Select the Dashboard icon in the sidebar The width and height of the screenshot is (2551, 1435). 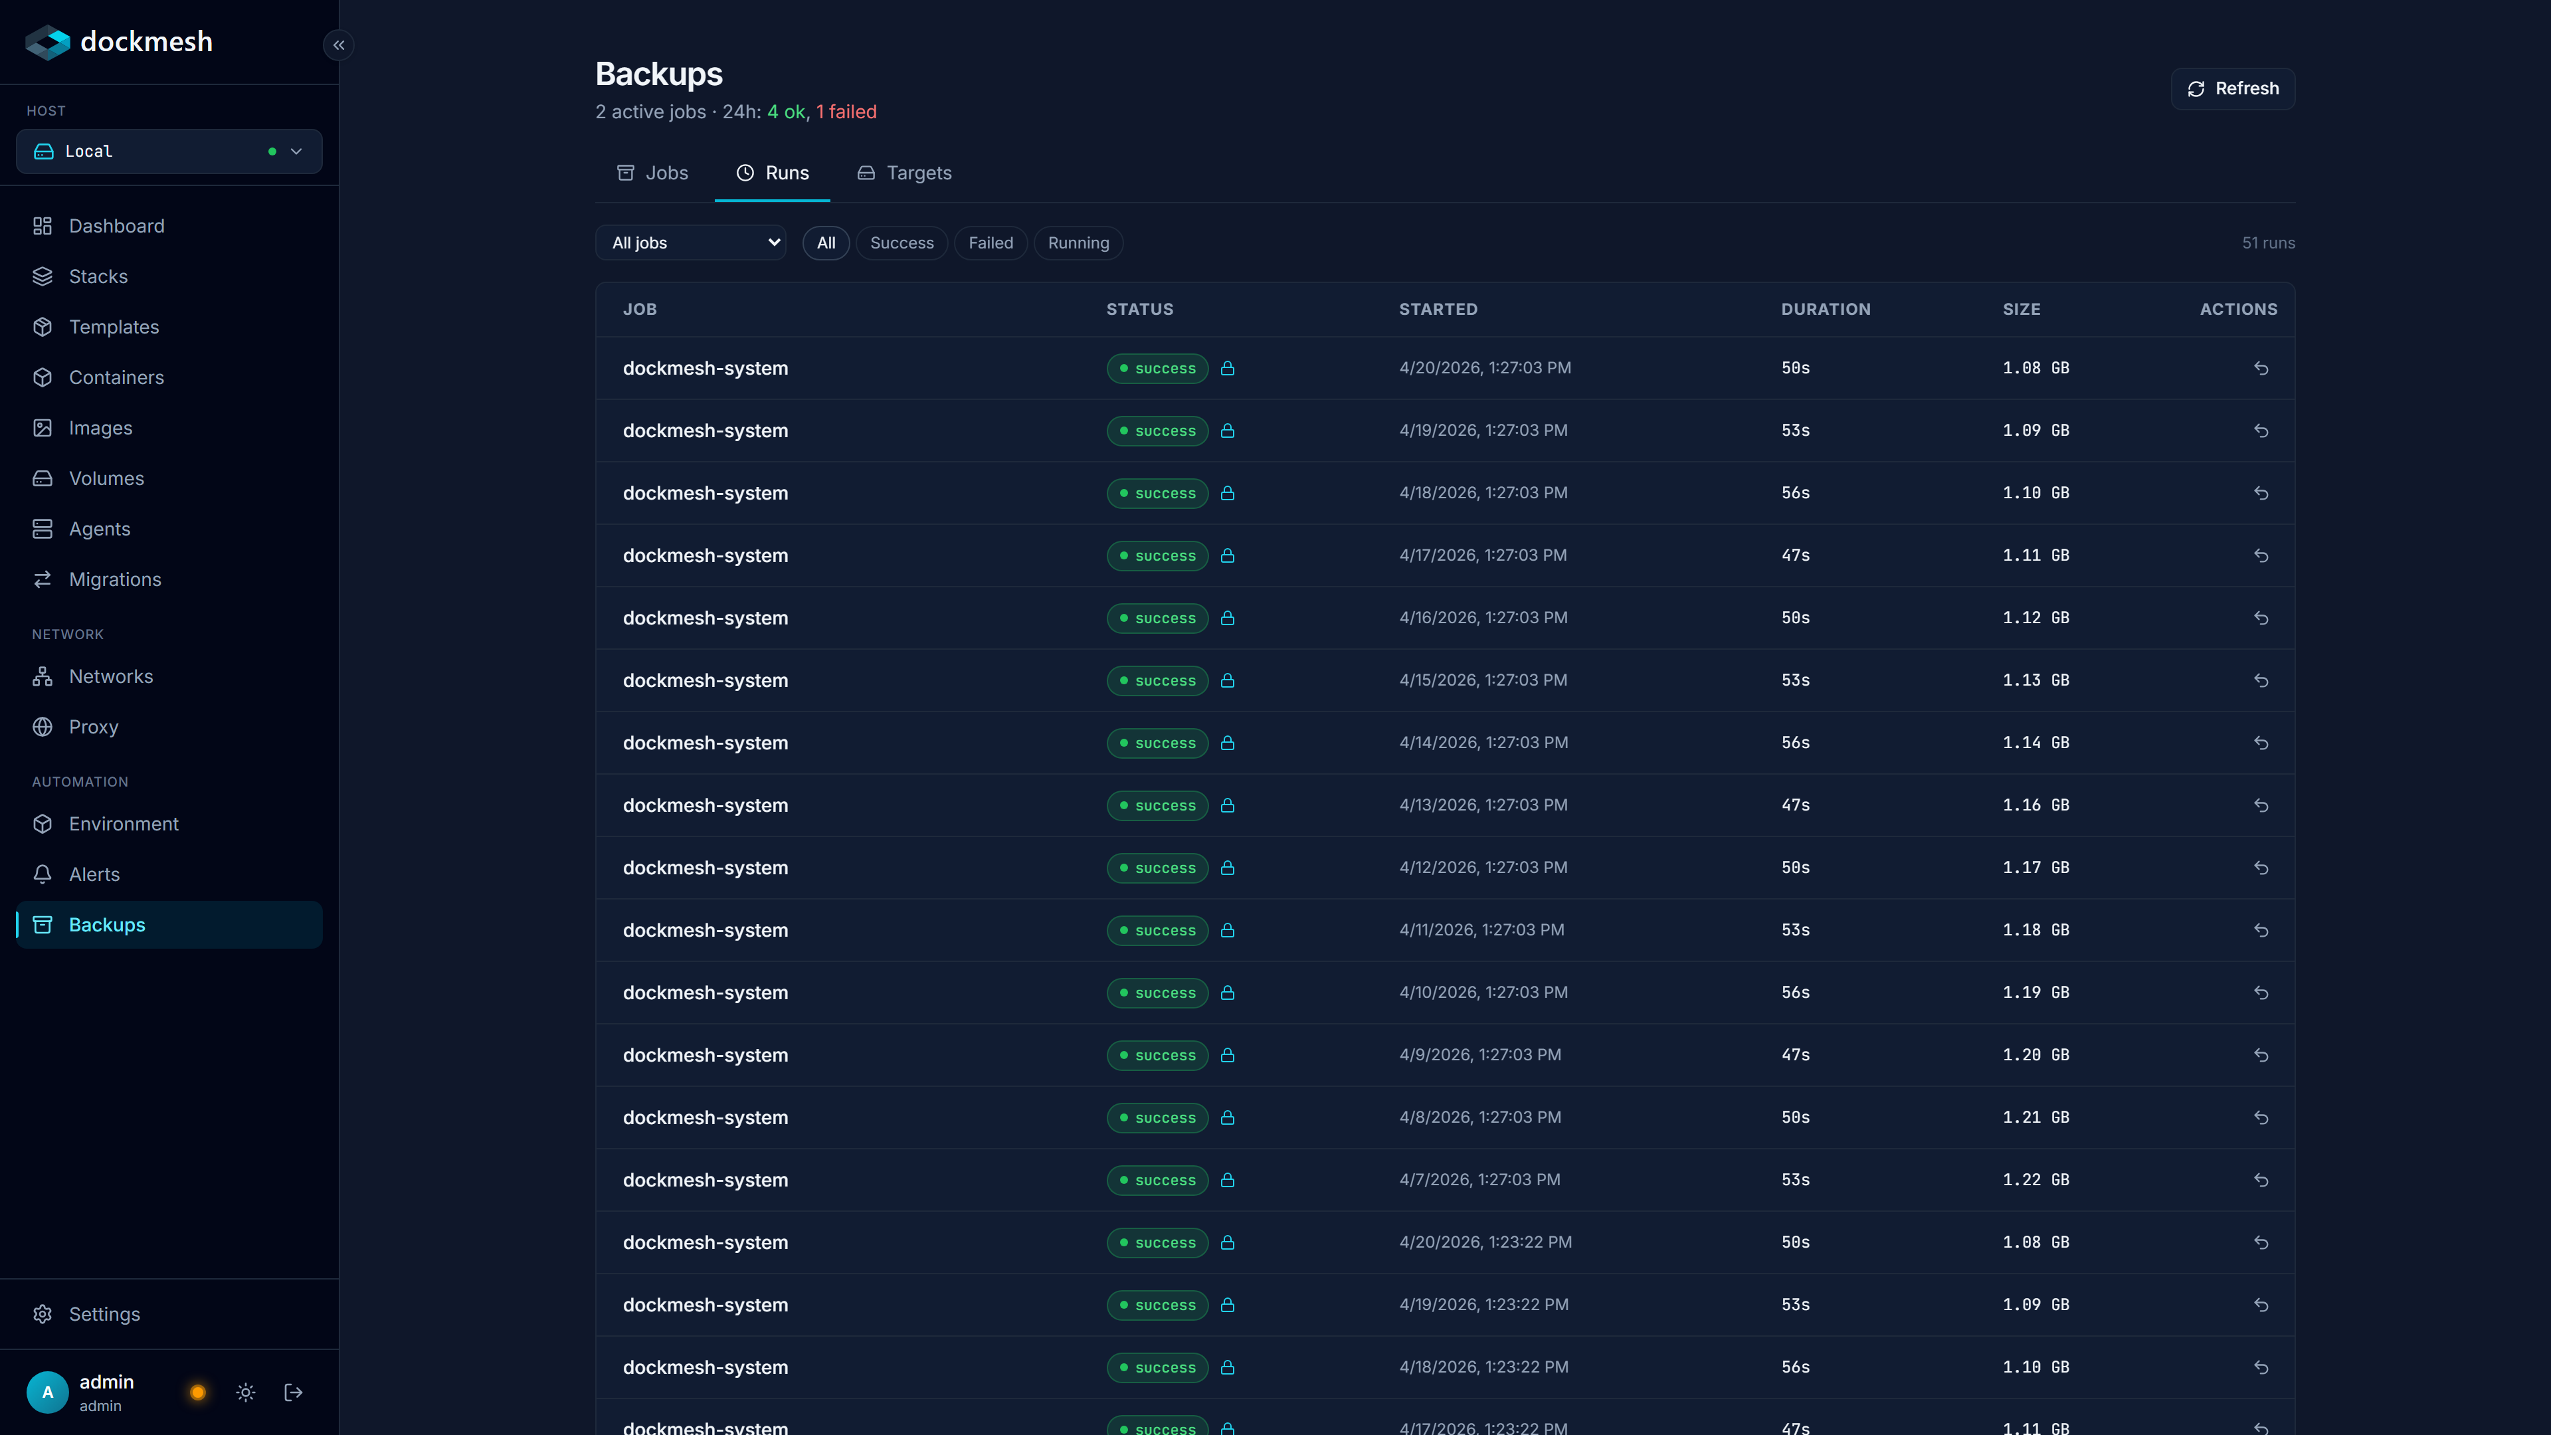[43, 226]
